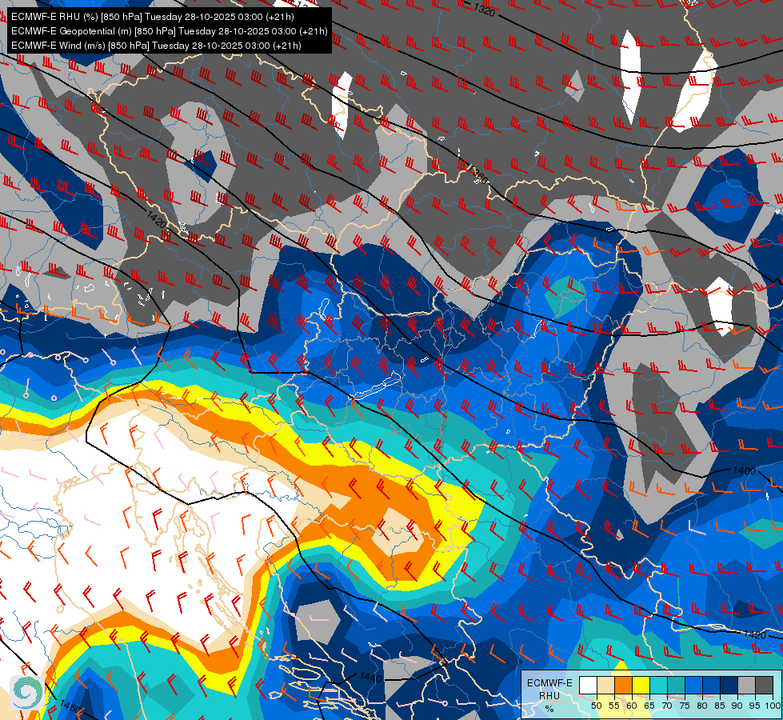Click the legend tick label 55
The height and width of the screenshot is (720, 783).
click(x=614, y=706)
